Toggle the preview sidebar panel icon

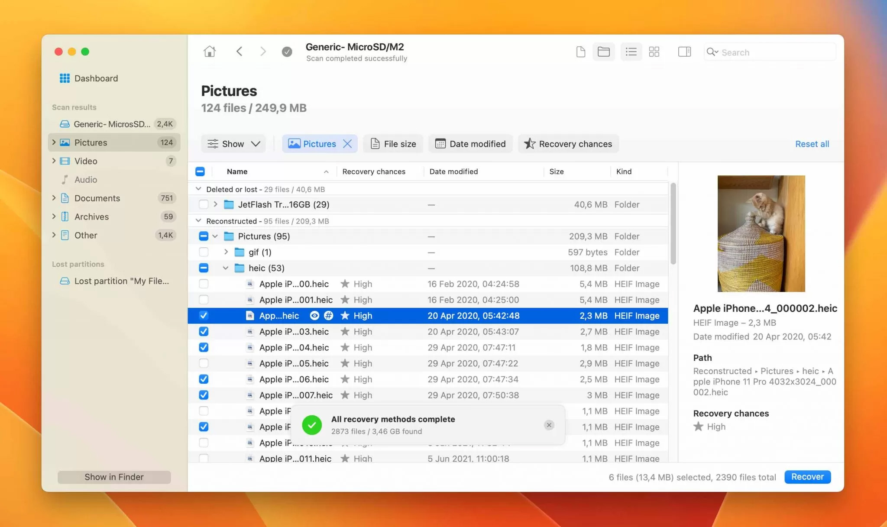pyautogui.click(x=684, y=52)
